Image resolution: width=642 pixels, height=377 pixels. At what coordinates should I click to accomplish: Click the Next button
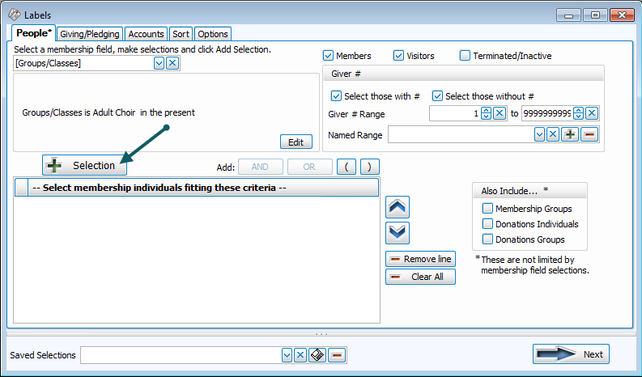tap(571, 354)
